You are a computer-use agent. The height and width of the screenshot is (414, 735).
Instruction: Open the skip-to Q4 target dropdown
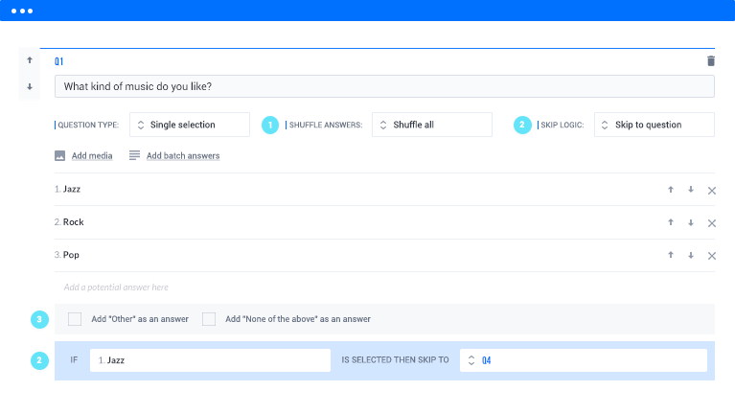coord(584,360)
